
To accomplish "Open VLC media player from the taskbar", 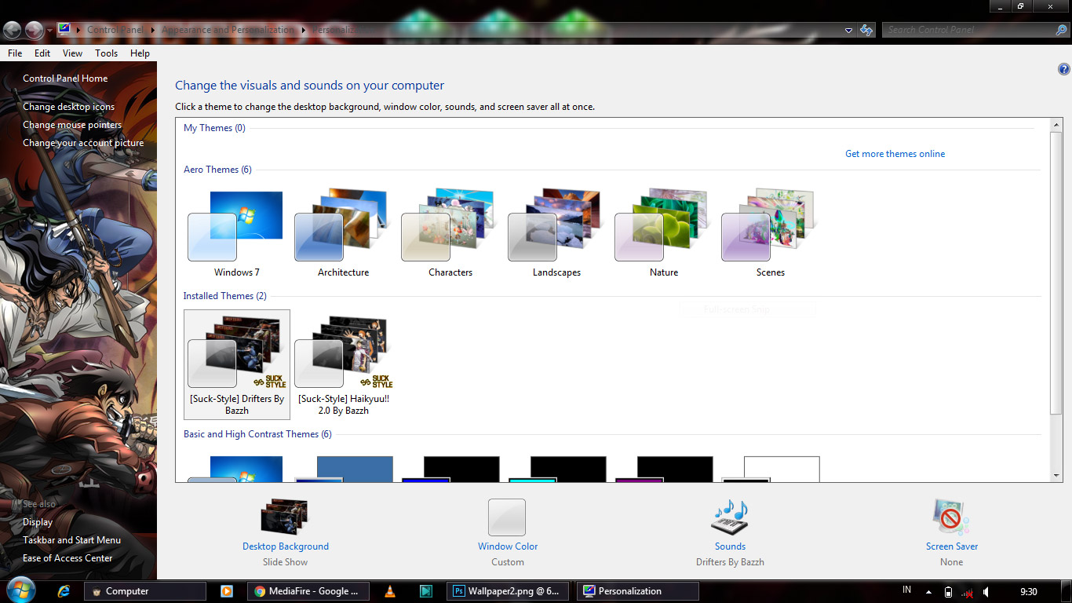I will [390, 591].
